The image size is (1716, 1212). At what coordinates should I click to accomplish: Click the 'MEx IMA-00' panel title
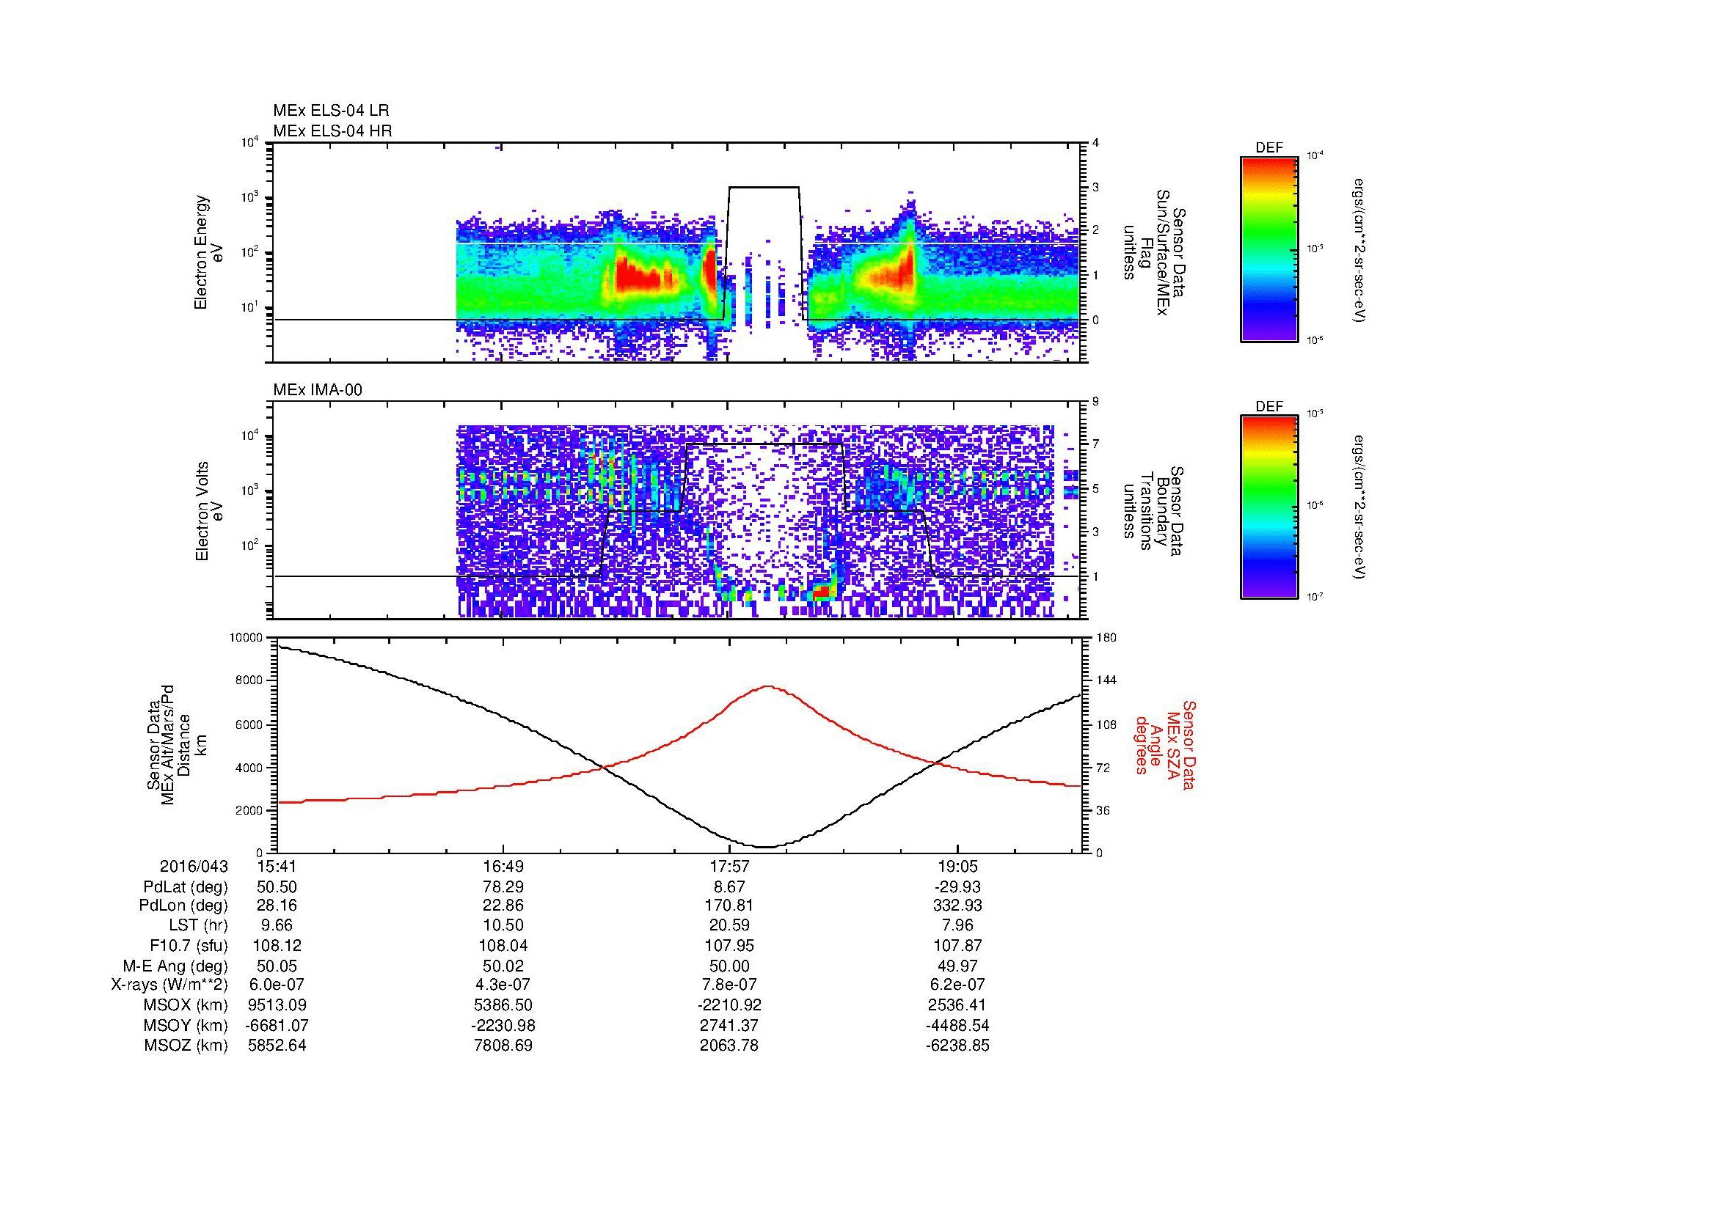(x=318, y=390)
